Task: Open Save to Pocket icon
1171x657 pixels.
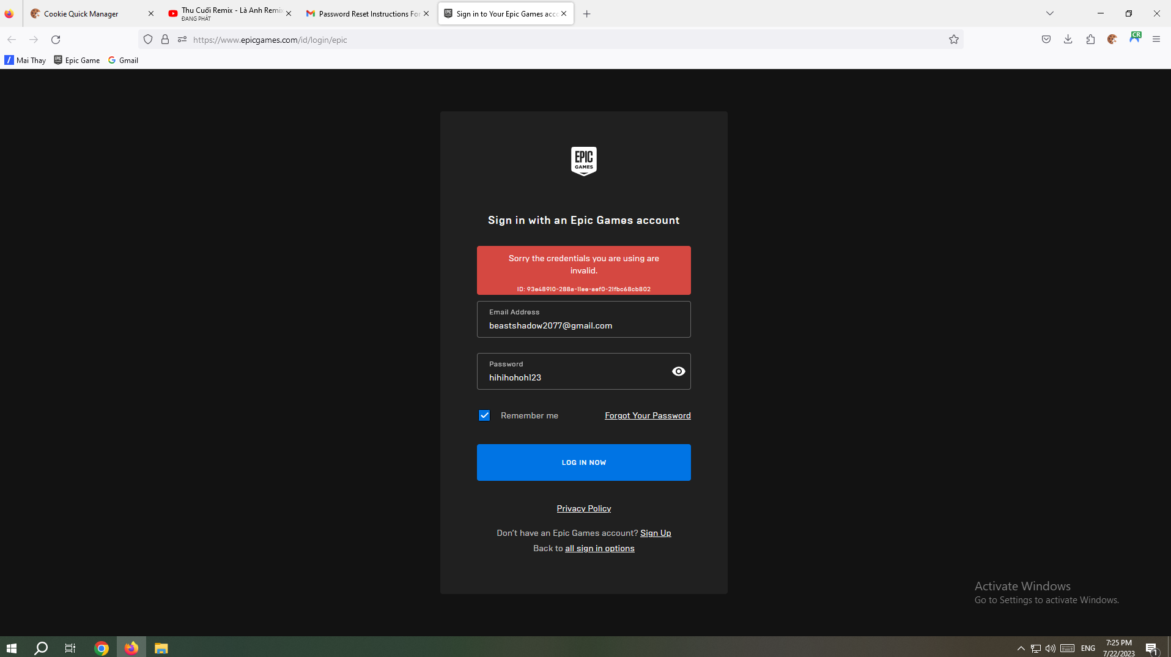Action: [x=1046, y=40]
